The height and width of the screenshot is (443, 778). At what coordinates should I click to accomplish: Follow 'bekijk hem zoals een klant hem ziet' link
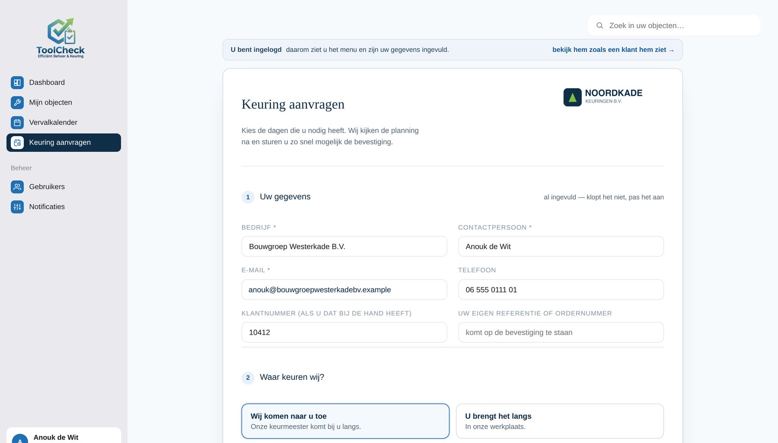click(x=613, y=50)
